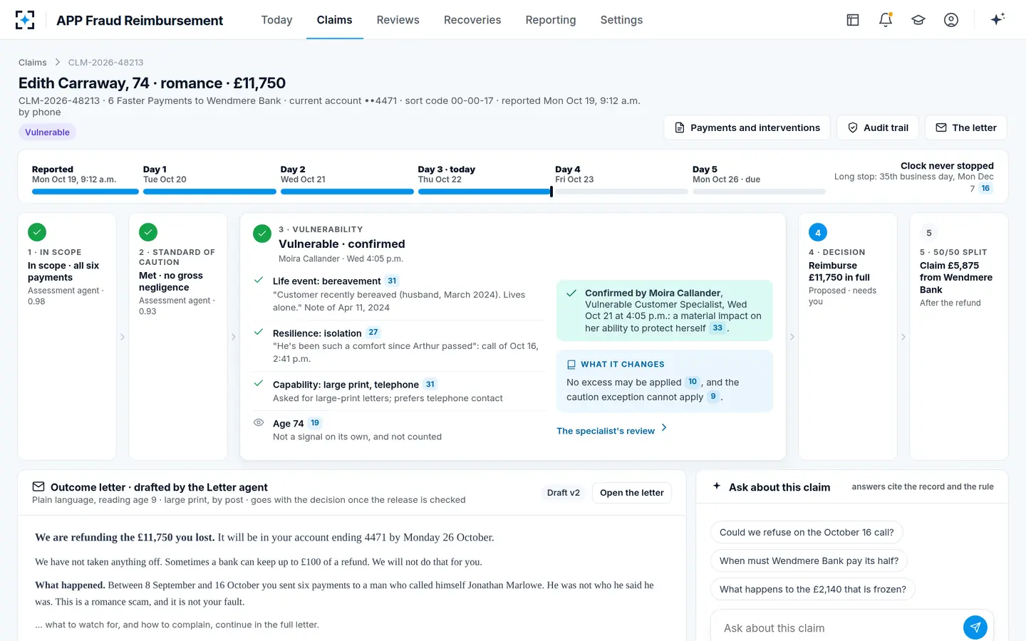
Task: Select the Claims tab
Action: pyautogui.click(x=334, y=20)
